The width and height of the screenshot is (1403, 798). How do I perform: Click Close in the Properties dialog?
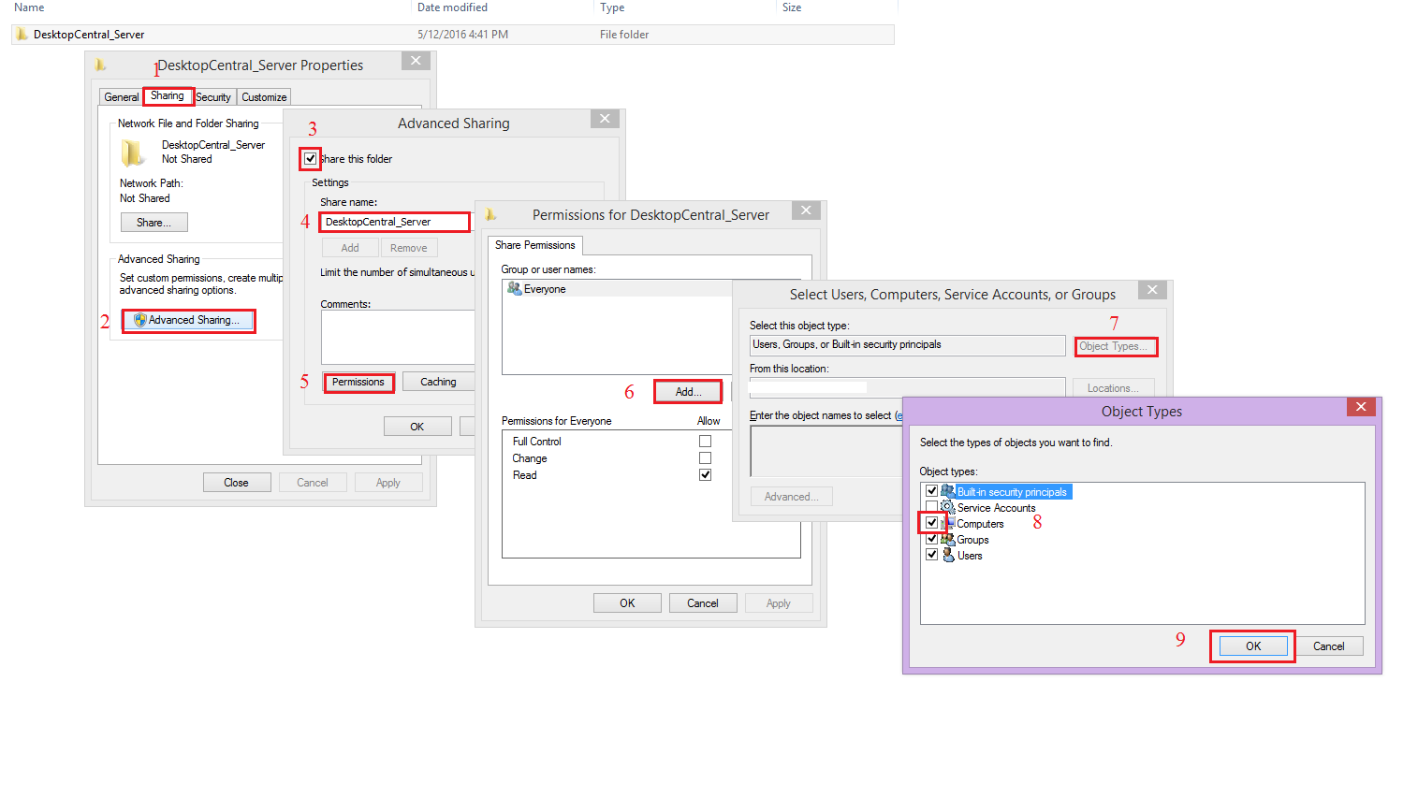237,483
